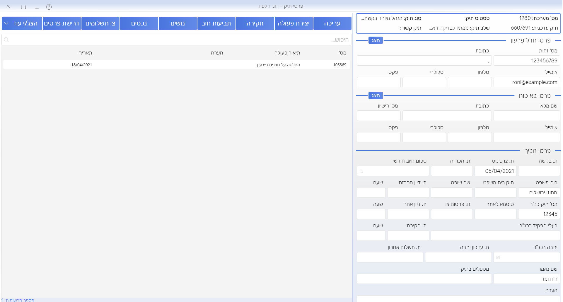Open the נושים tab
This screenshot has width=563, height=302.
coord(178,23)
